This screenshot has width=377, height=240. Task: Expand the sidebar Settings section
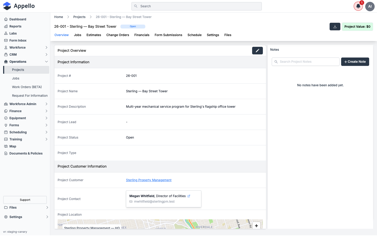(26, 217)
